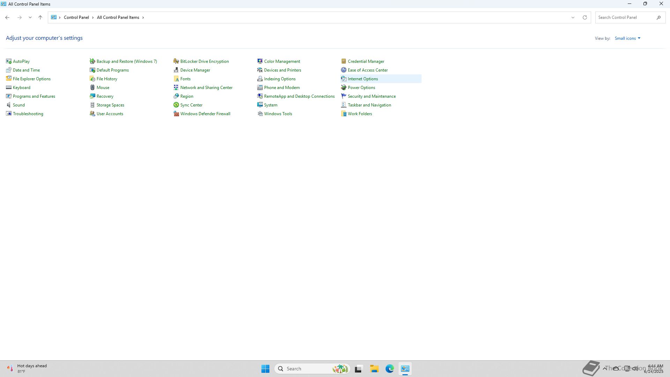Screen dimensions: 670x377
Task: Open the Programs and Features link
Action: click(x=34, y=96)
